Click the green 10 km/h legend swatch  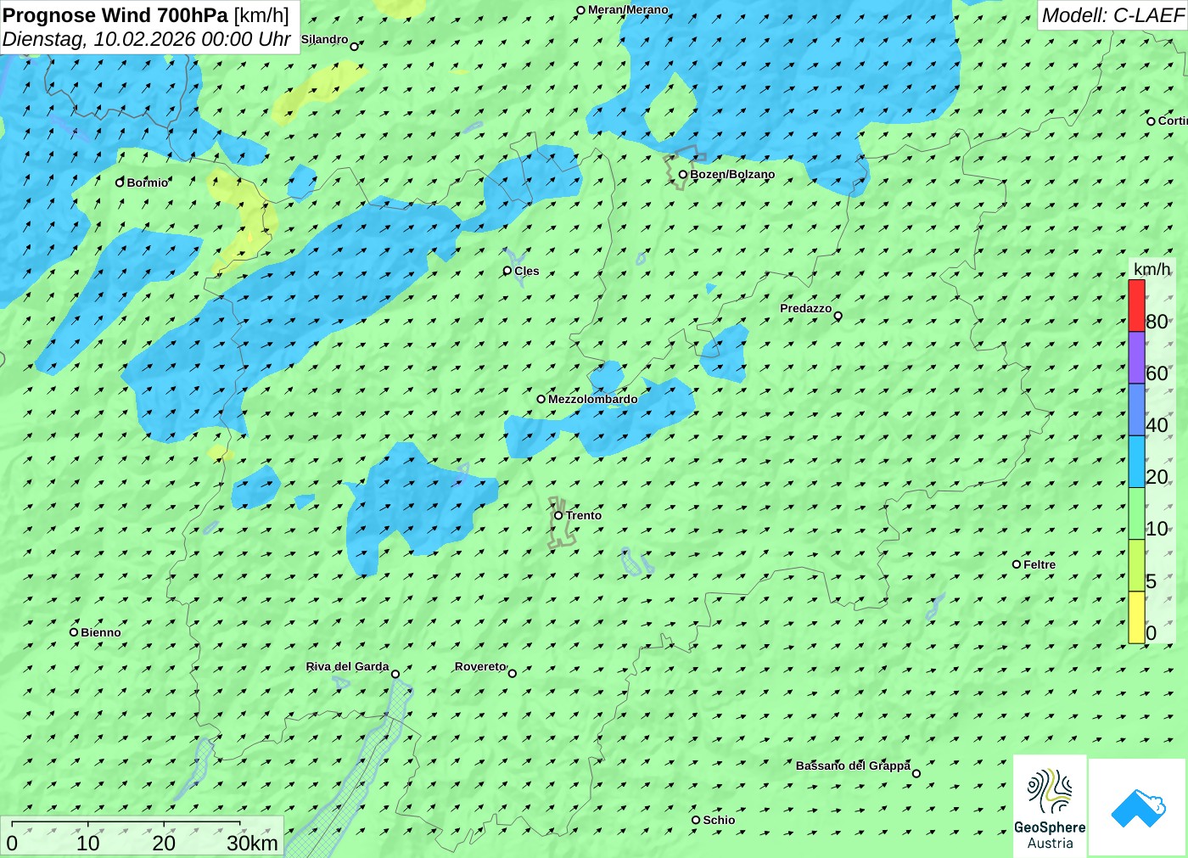1136,513
